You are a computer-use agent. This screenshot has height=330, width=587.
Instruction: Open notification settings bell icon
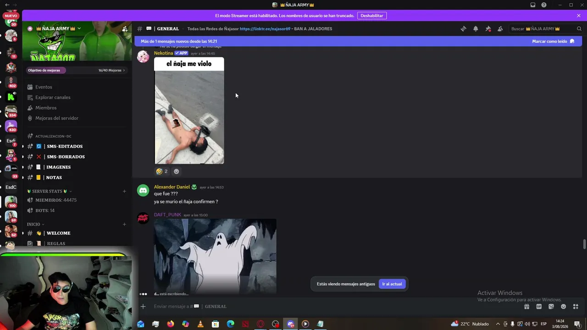tap(476, 28)
